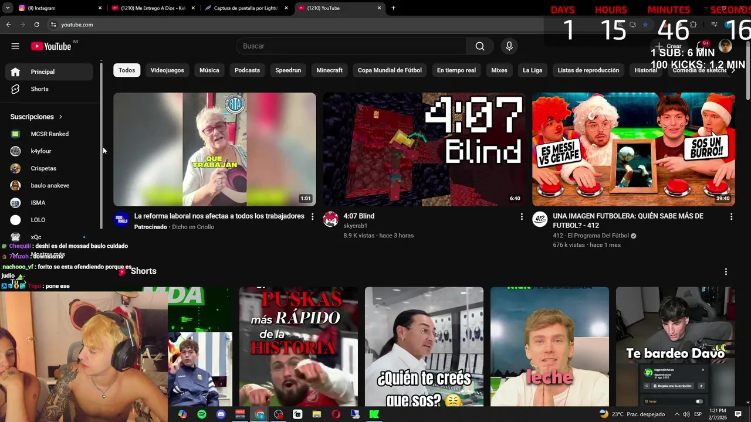
Task: Select the Música filter chip
Action: pyautogui.click(x=209, y=70)
